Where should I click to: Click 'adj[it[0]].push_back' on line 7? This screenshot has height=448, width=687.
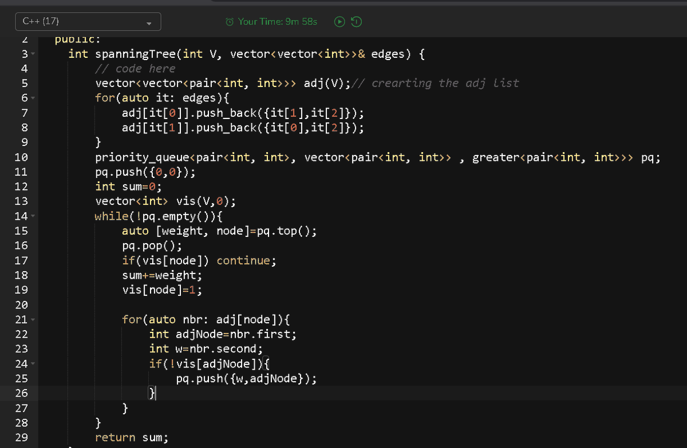tap(189, 113)
